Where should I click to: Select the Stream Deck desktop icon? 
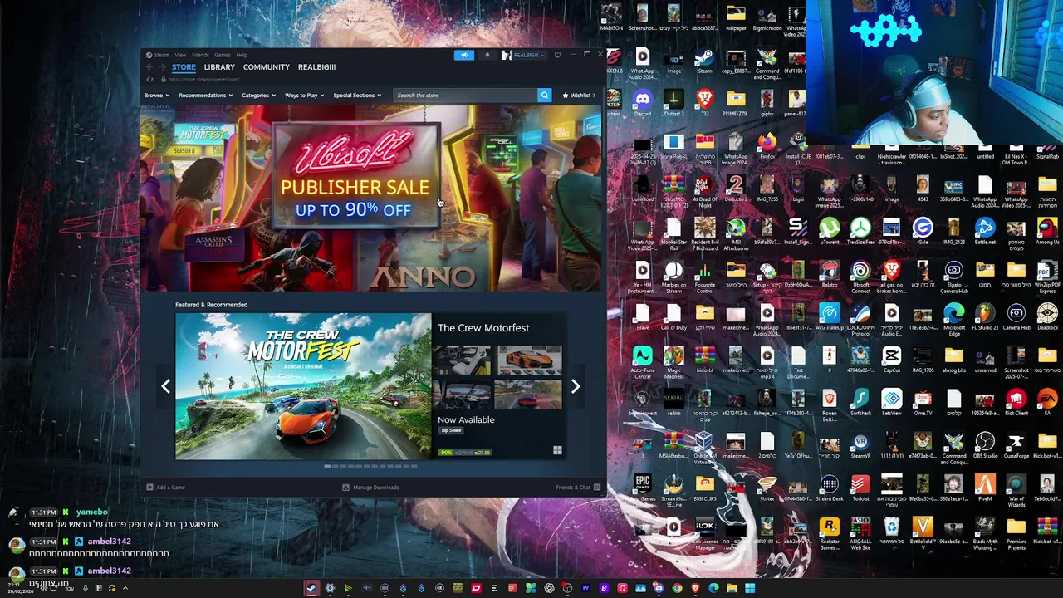(x=829, y=488)
